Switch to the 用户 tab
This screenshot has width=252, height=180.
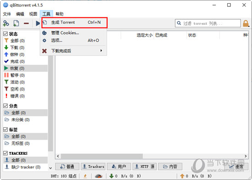point(119,167)
